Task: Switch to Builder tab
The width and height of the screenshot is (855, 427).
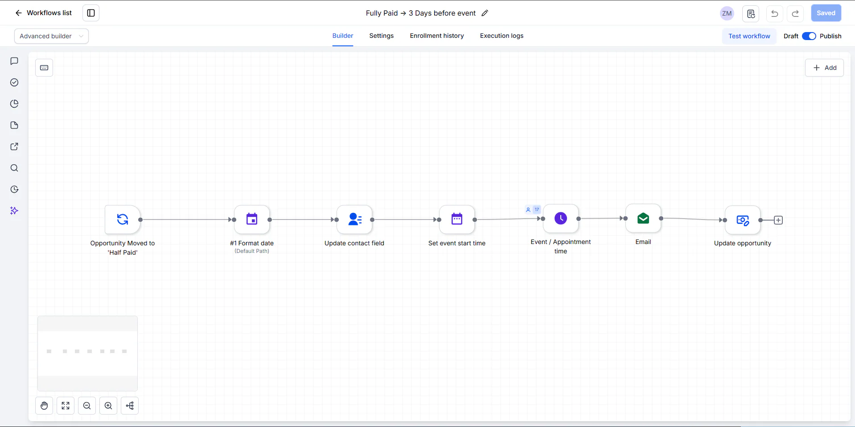Action: (343, 36)
